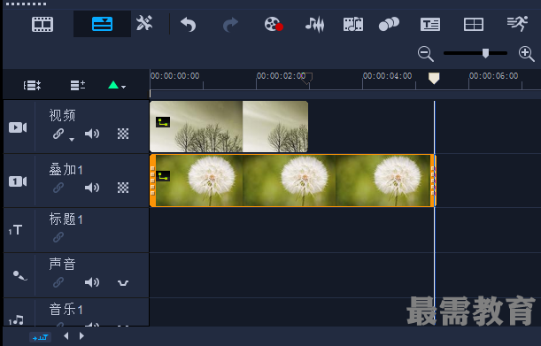Click the cue marker near 00:00:02:00
Image resolution: width=541 pixels, height=346 pixels.
(306, 78)
